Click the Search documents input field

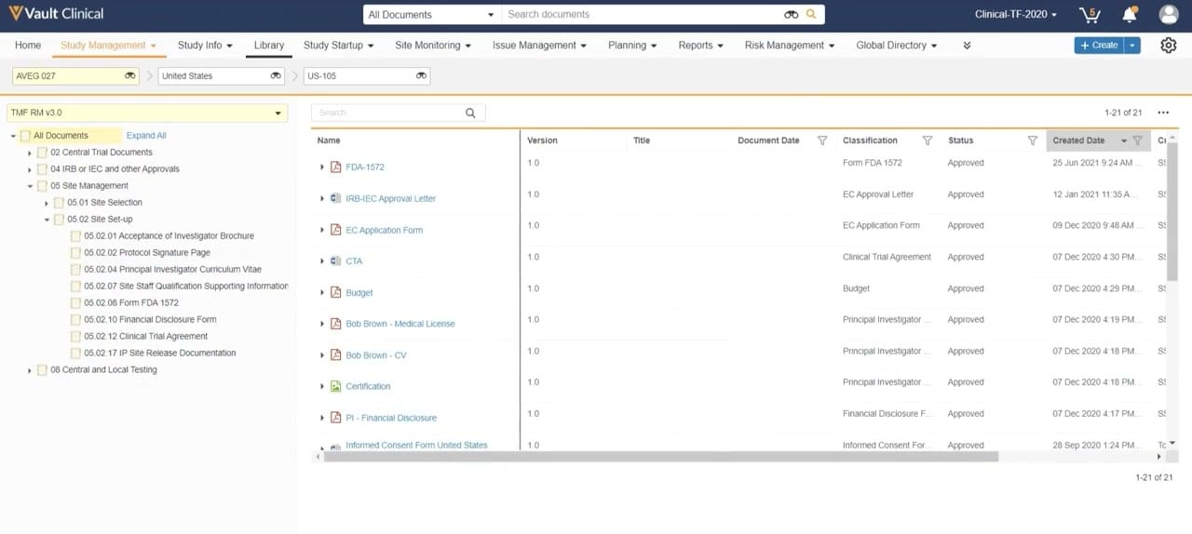tap(643, 15)
